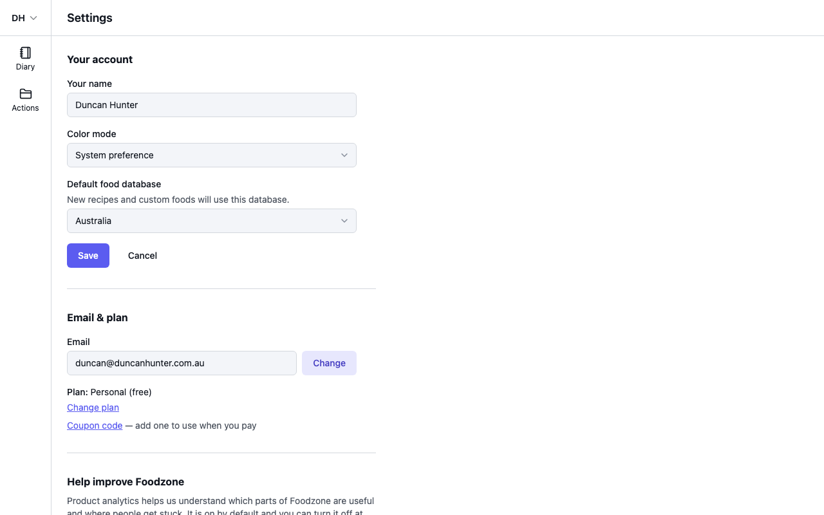Click the Default food database label
The height and width of the screenshot is (515, 824).
(x=114, y=184)
